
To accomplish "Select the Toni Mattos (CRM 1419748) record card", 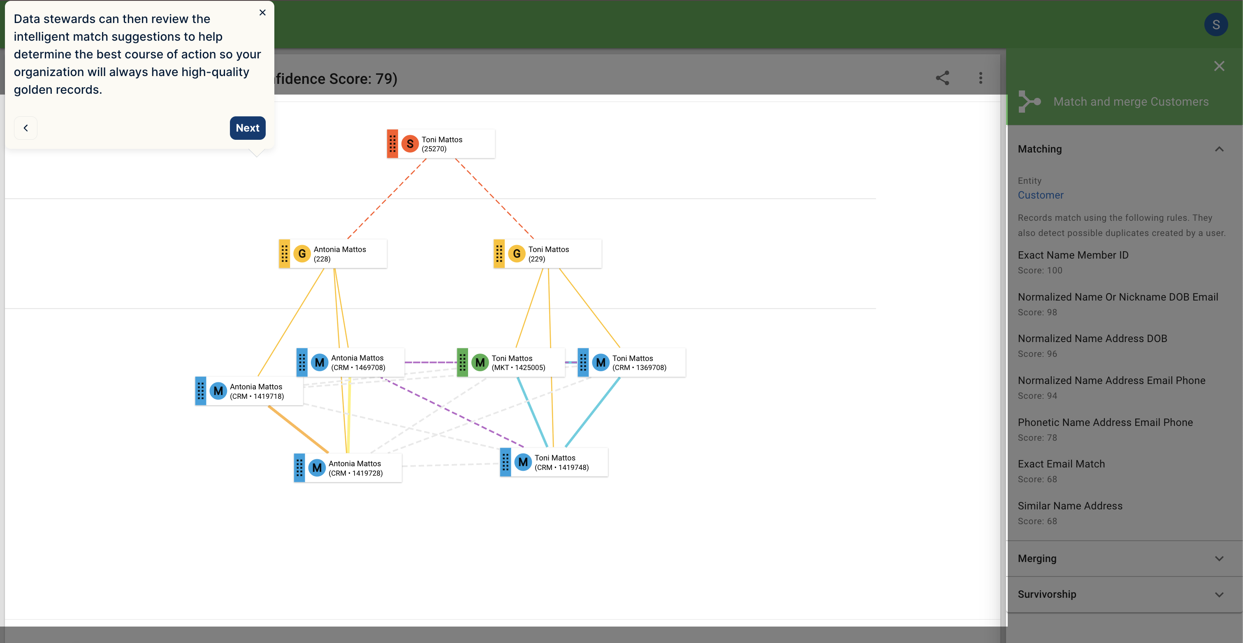I will pyautogui.click(x=555, y=462).
